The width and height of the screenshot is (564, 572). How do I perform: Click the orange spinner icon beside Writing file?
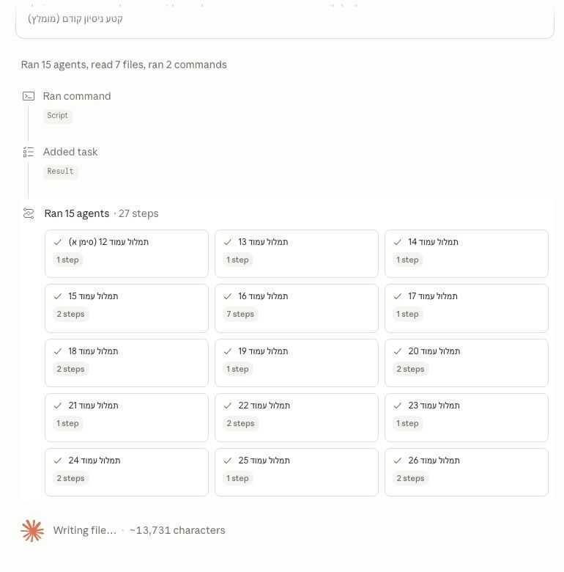coord(32,530)
